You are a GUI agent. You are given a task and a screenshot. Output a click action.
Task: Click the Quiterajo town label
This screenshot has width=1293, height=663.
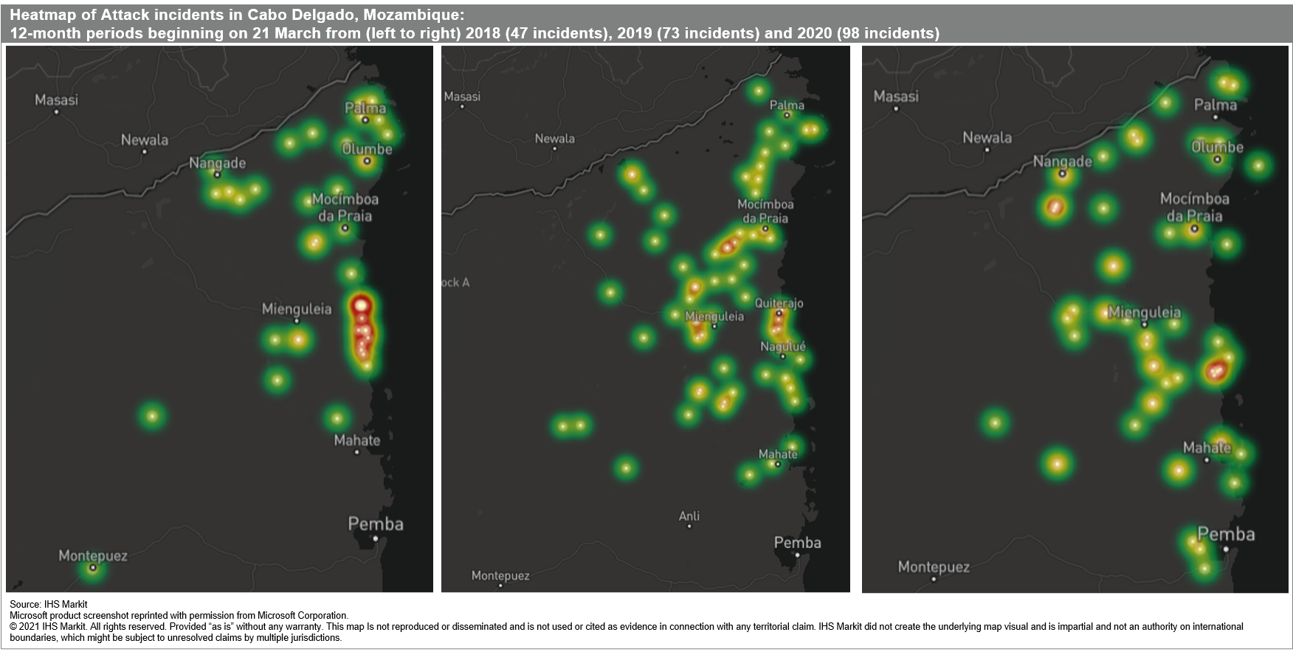[x=779, y=303]
